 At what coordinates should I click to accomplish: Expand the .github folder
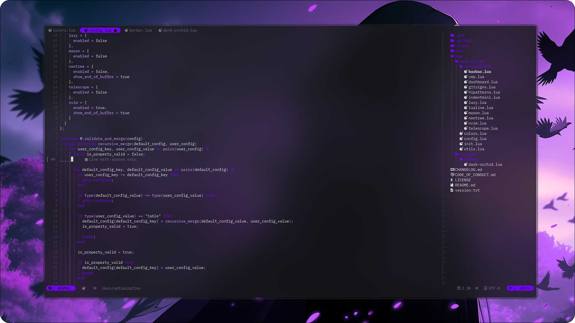[x=463, y=41]
